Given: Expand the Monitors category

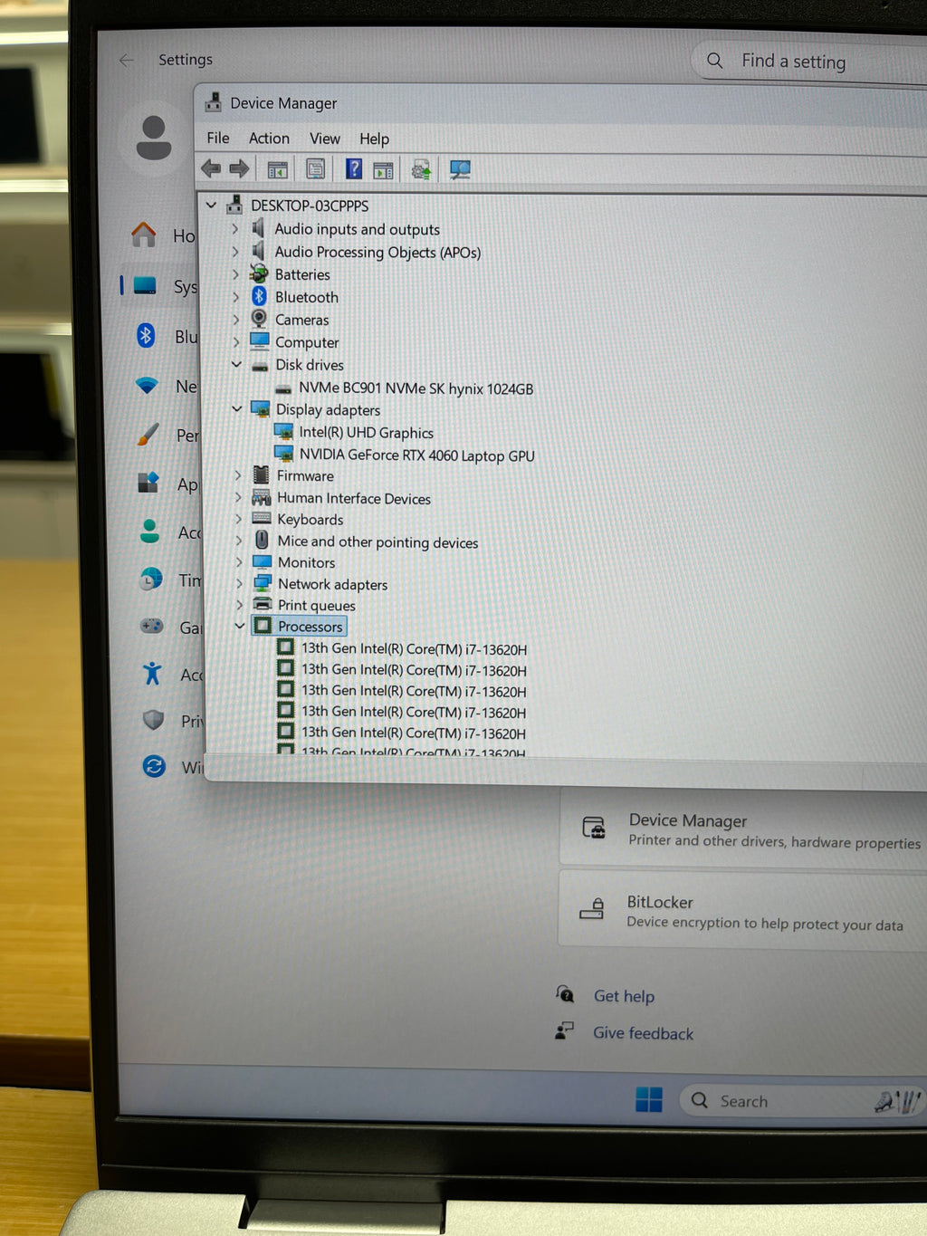Looking at the screenshot, I should pyautogui.click(x=239, y=562).
